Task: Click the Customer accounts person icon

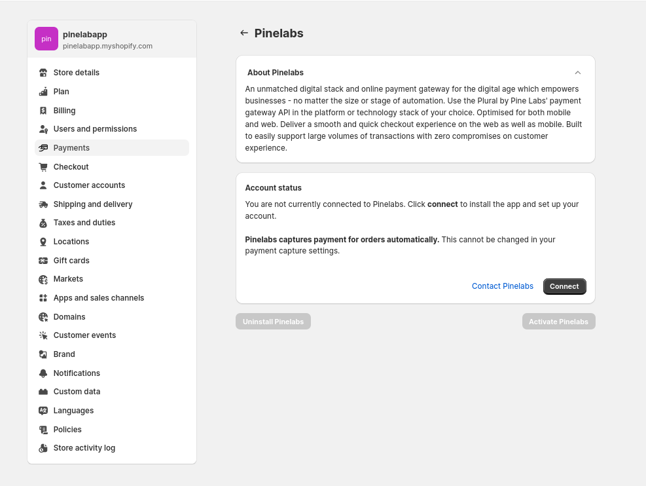Action: coord(43,185)
